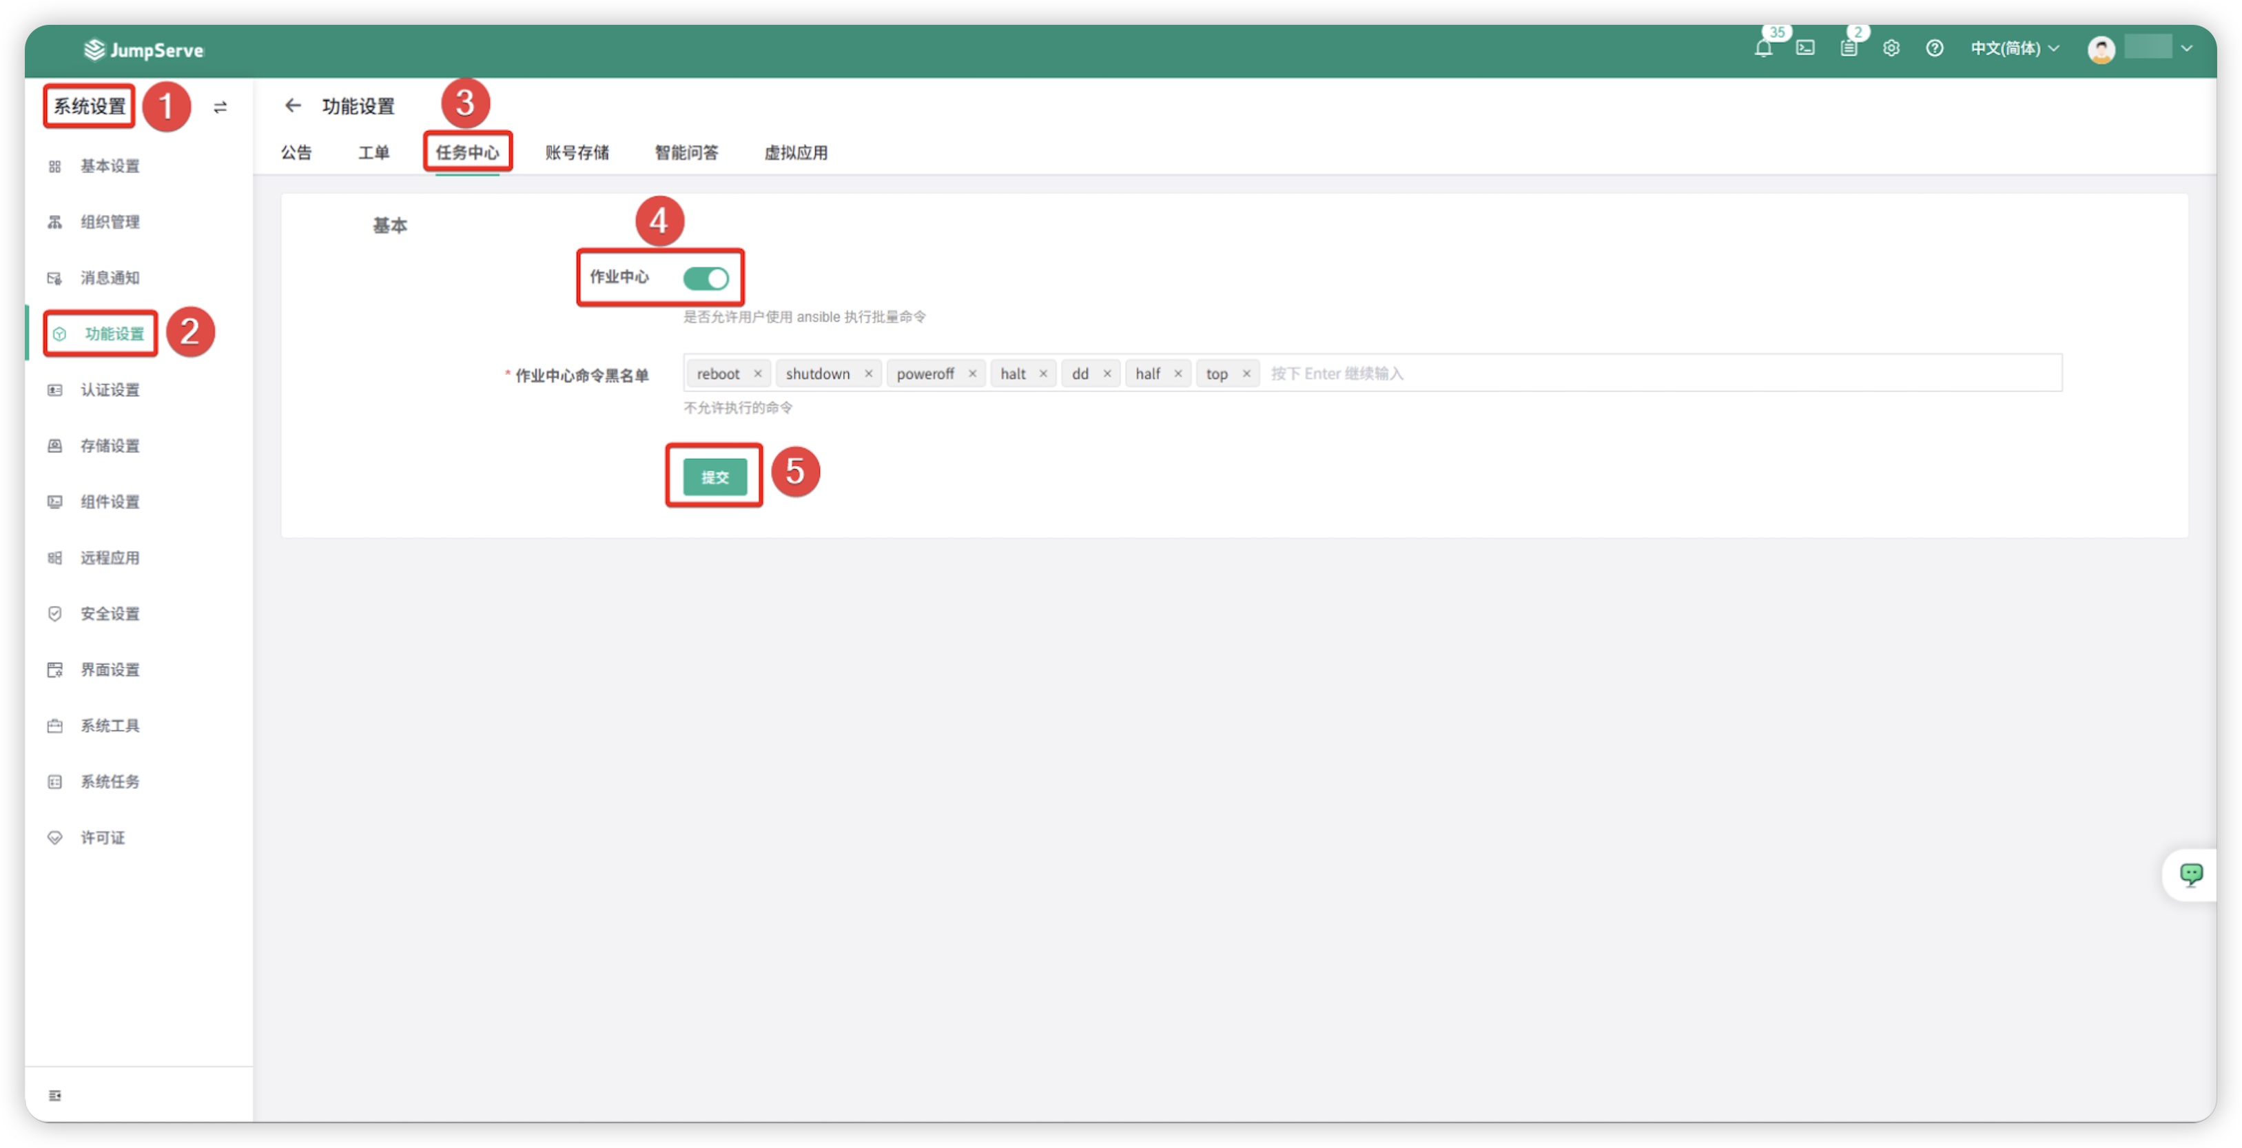
Task: Click the settings gear in header
Action: (1891, 49)
